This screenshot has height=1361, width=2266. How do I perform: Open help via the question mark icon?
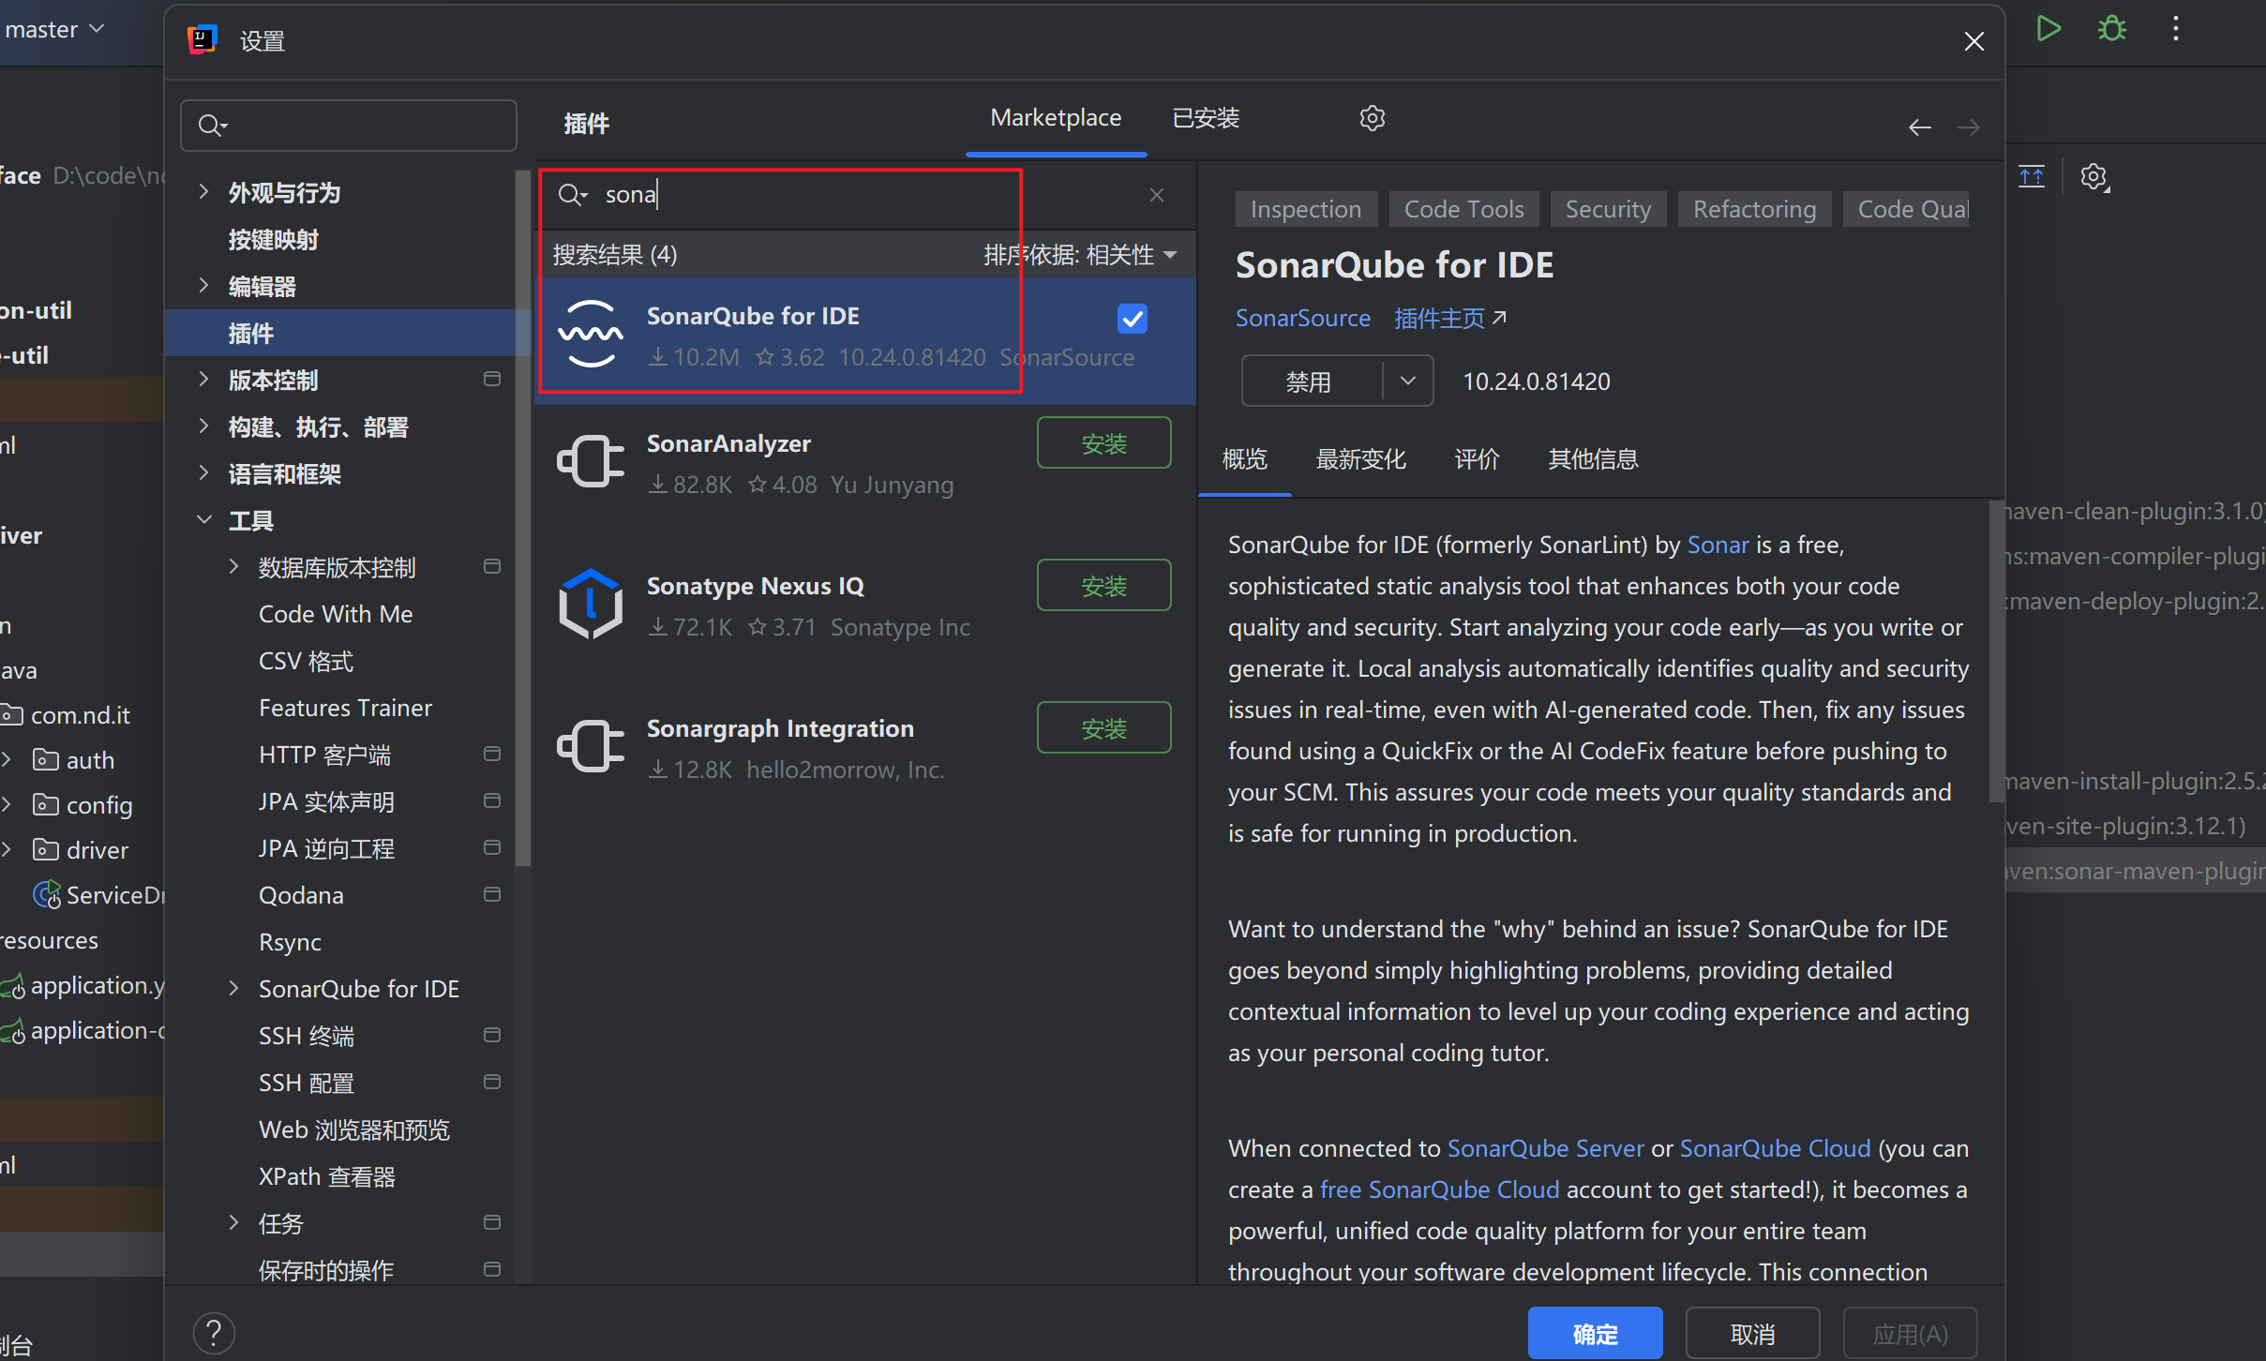coord(215,1332)
